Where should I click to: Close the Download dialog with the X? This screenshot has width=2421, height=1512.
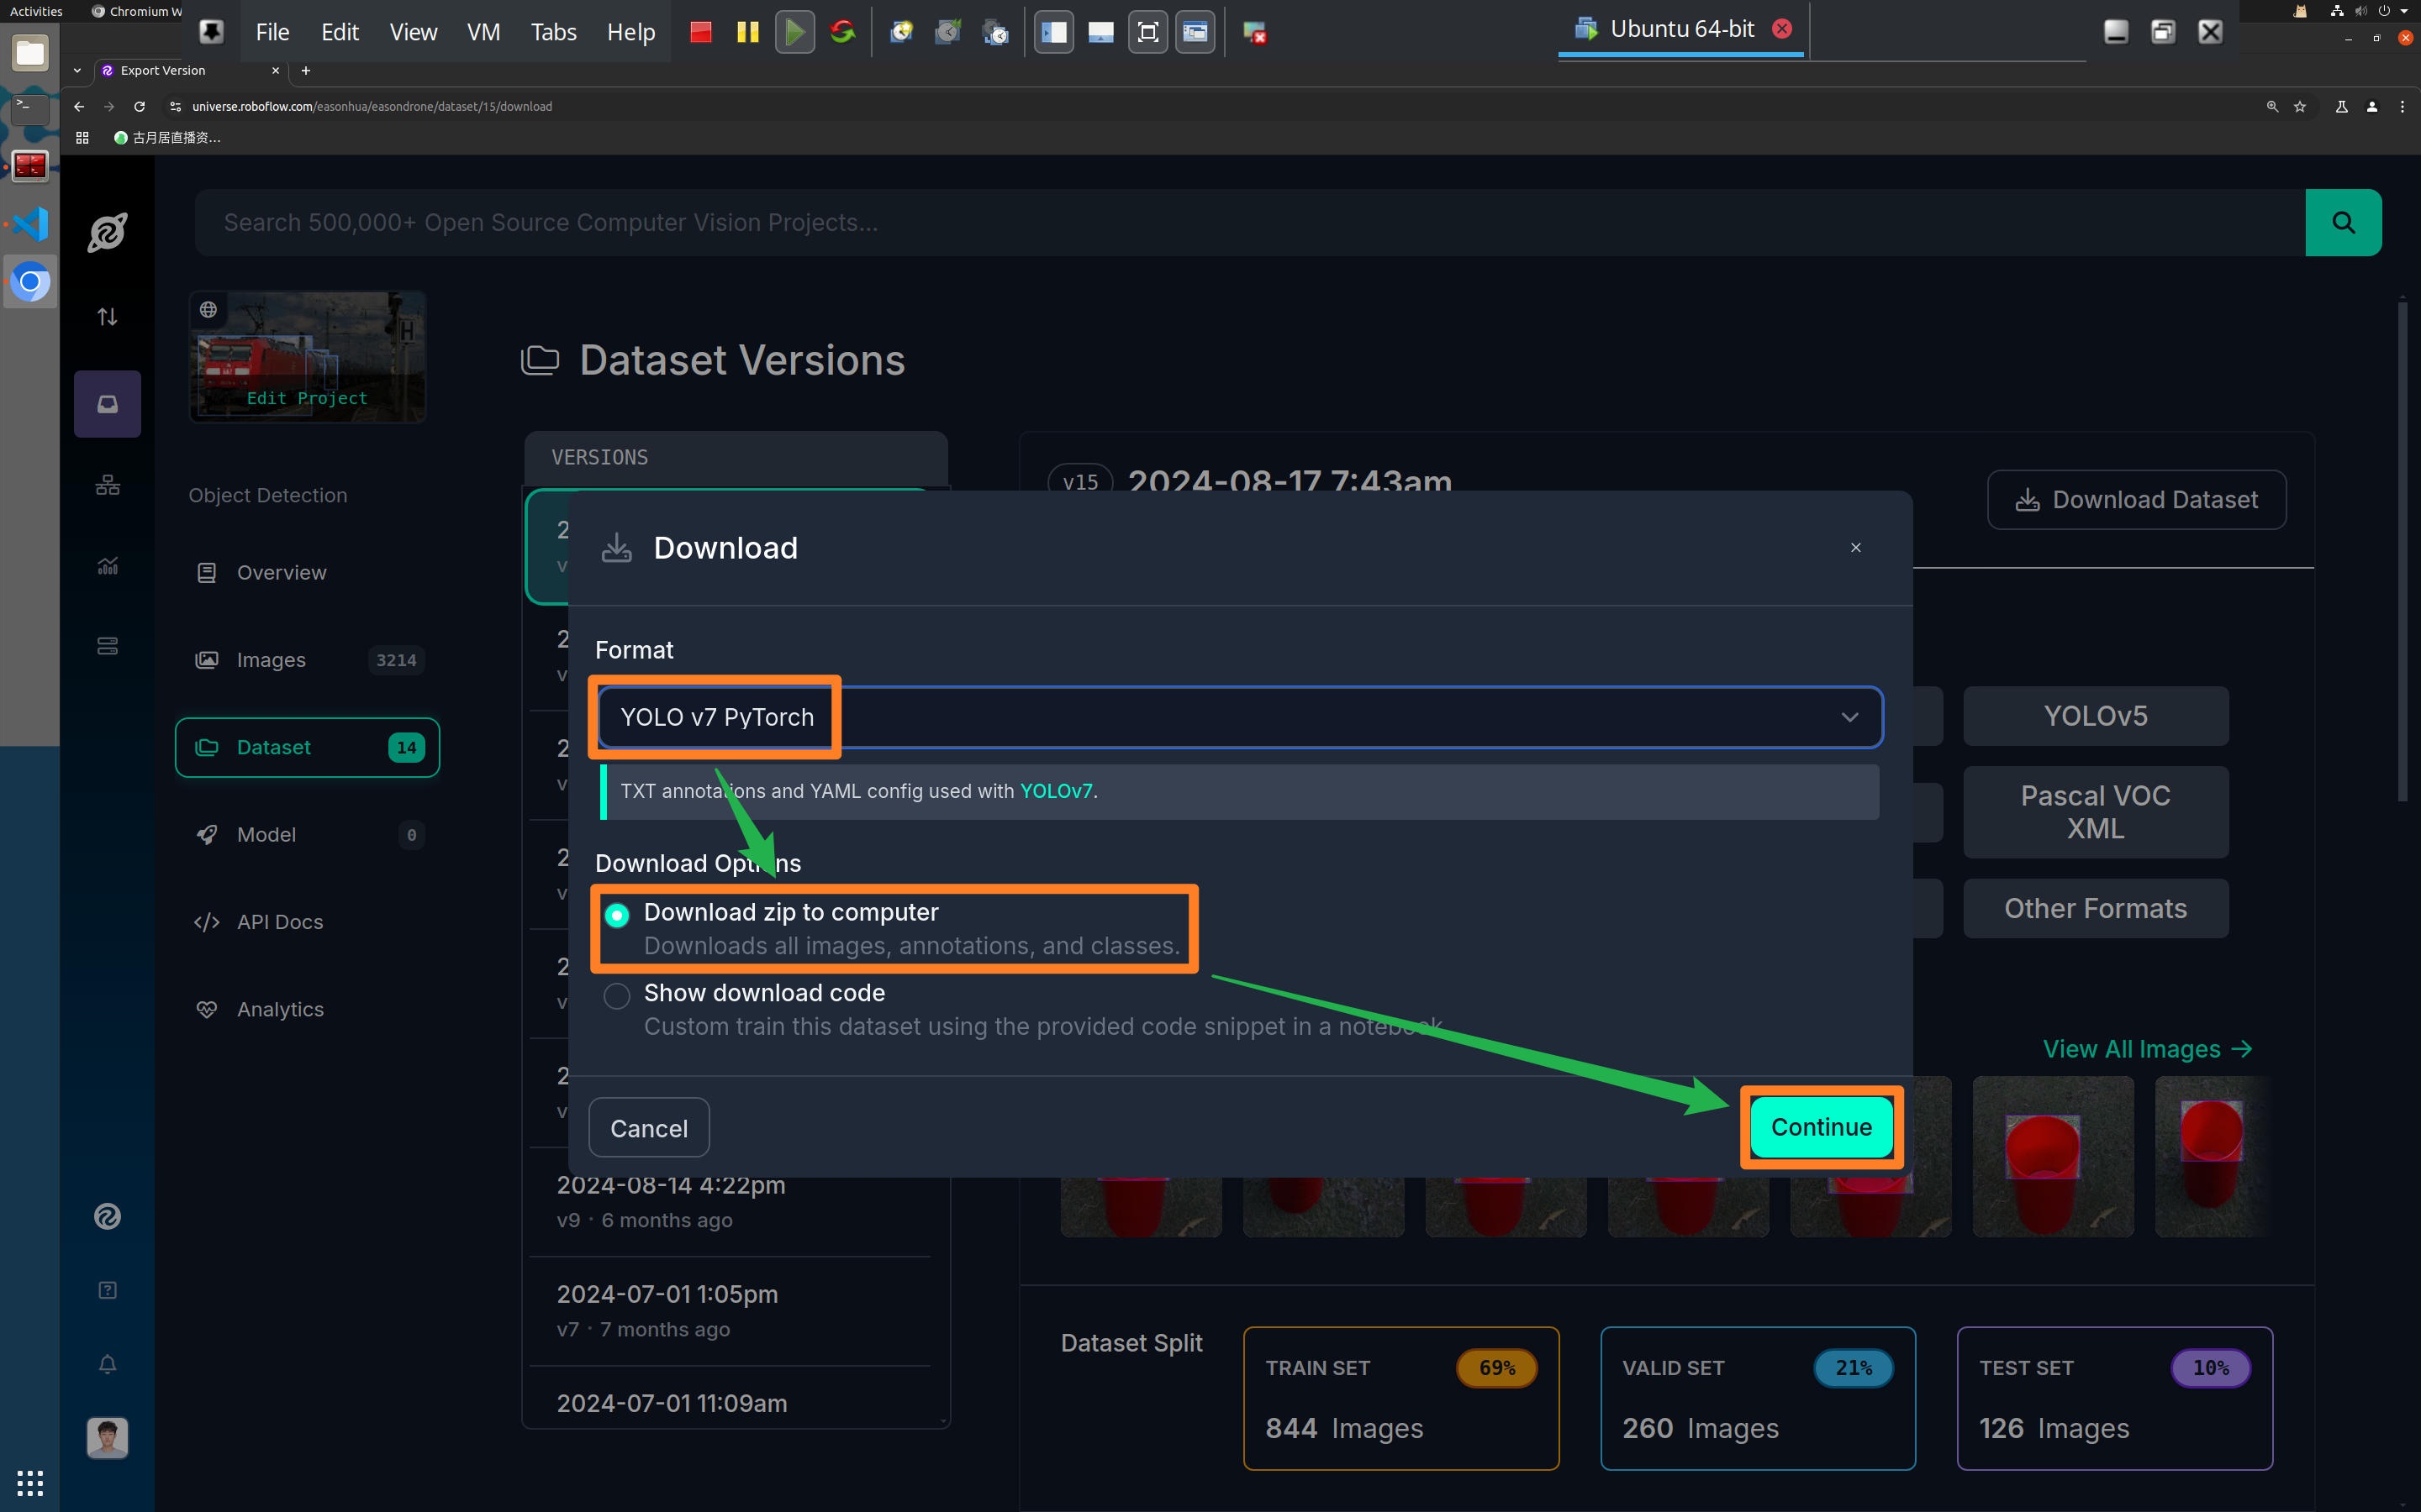click(x=1856, y=547)
